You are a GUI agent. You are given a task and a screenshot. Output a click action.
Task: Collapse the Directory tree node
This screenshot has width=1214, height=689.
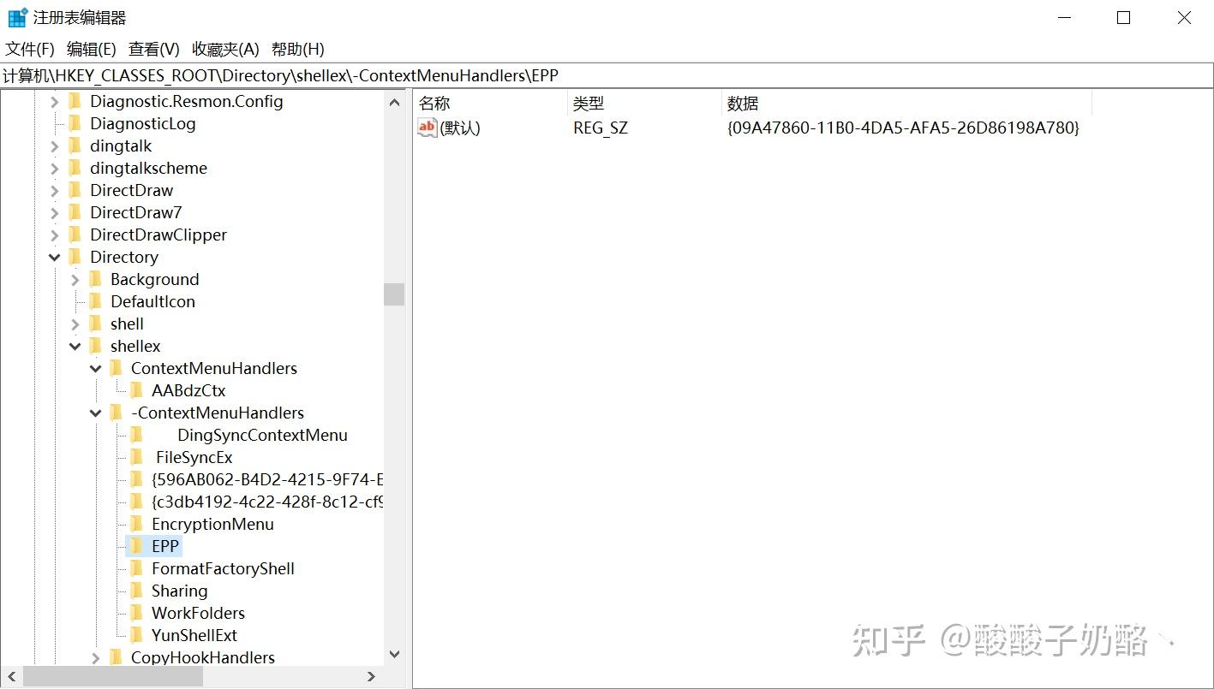(55, 257)
